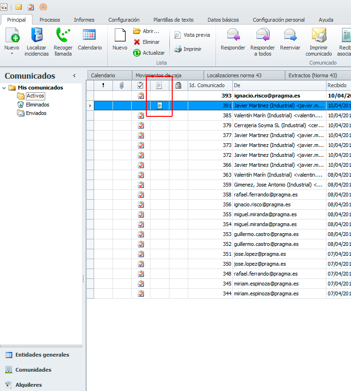351x391 pixels.
Task: Click the Responder envelope icon
Action: [x=233, y=35]
